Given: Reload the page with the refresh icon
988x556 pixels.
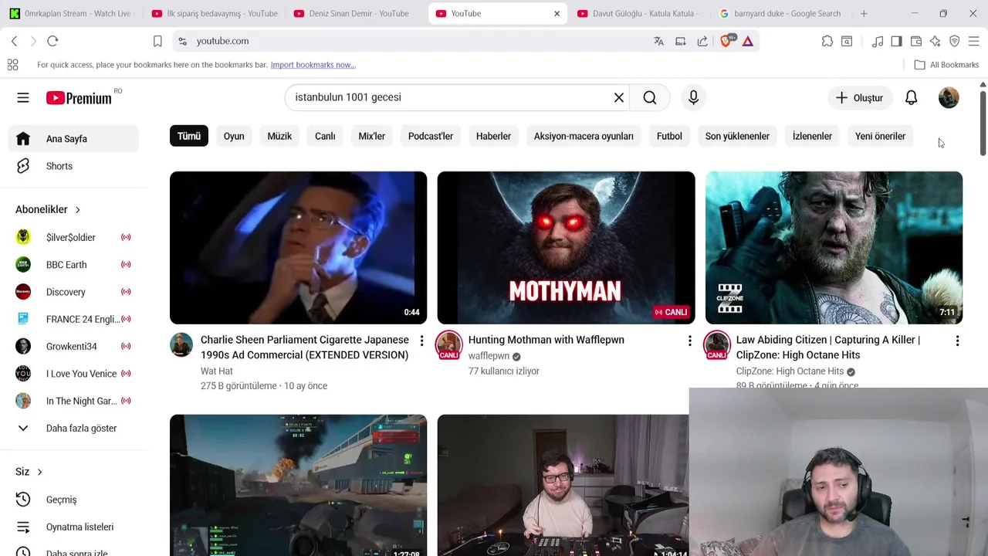Looking at the screenshot, I should [x=52, y=41].
